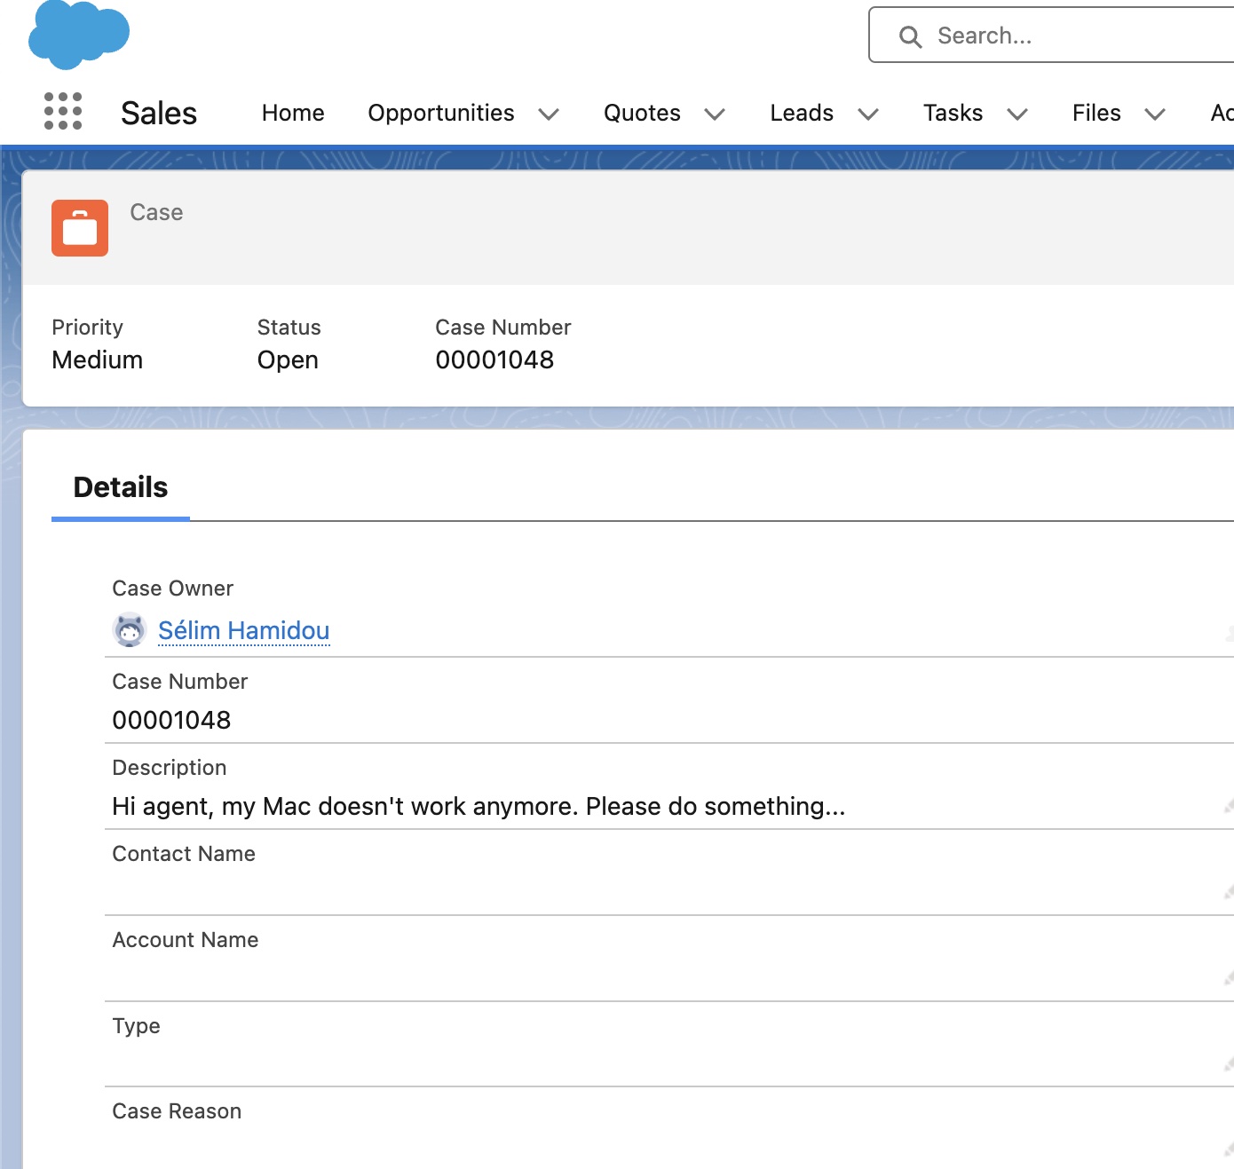Click the Case Reason edit pencil

point(1230,1149)
